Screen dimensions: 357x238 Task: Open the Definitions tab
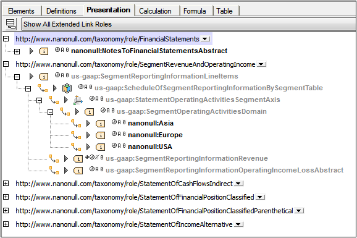point(61,11)
